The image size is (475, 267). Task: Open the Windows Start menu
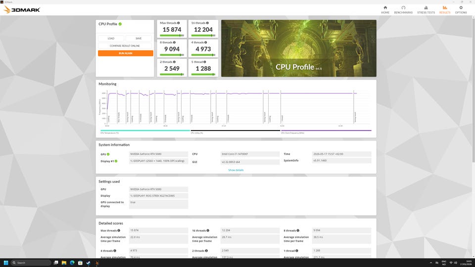point(6,263)
